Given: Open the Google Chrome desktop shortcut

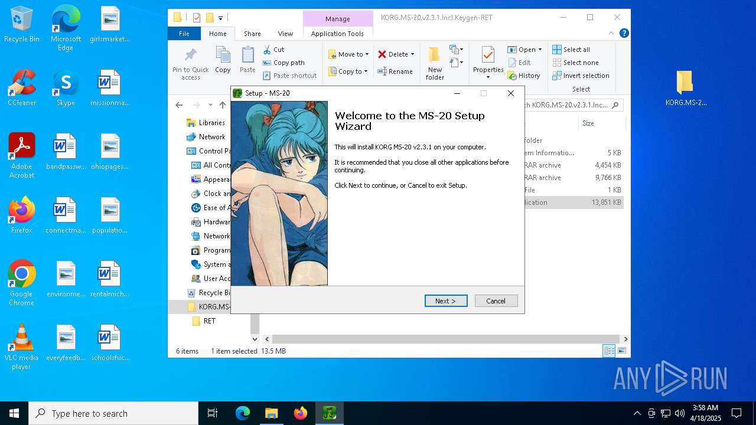Looking at the screenshot, I should pyautogui.click(x=22, y=283).
